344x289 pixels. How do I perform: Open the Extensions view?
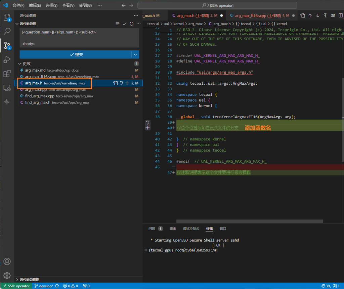[7, 74]
